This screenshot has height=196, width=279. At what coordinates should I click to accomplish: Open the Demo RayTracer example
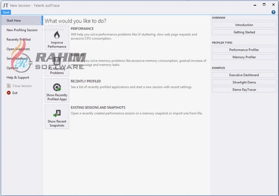244,90
